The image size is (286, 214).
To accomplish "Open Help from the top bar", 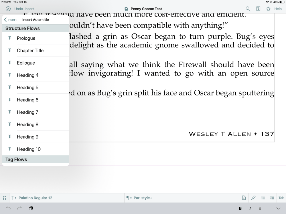I will point(278,9).
